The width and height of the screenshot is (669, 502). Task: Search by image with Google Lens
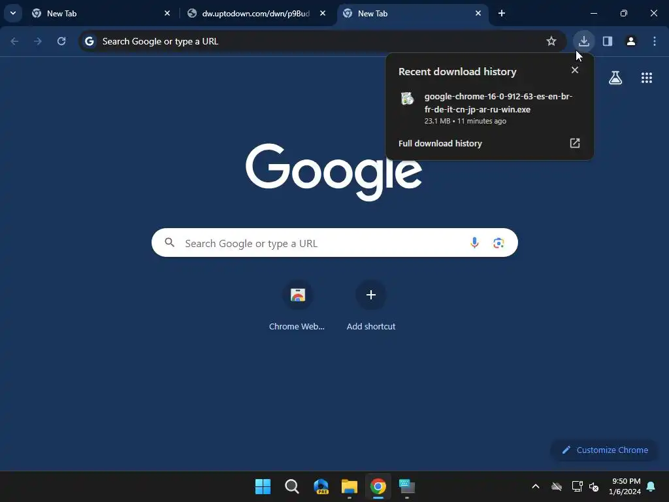click(x=498, y=243)
